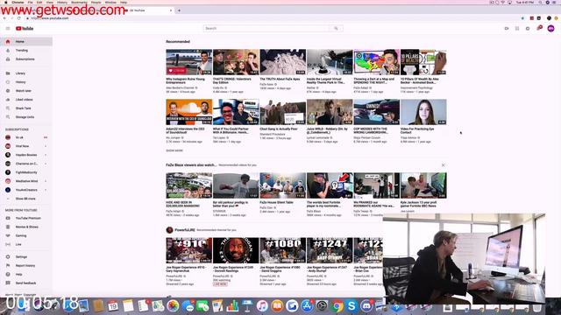
Task: Open iTunes from the Dock
Action: 262,306
